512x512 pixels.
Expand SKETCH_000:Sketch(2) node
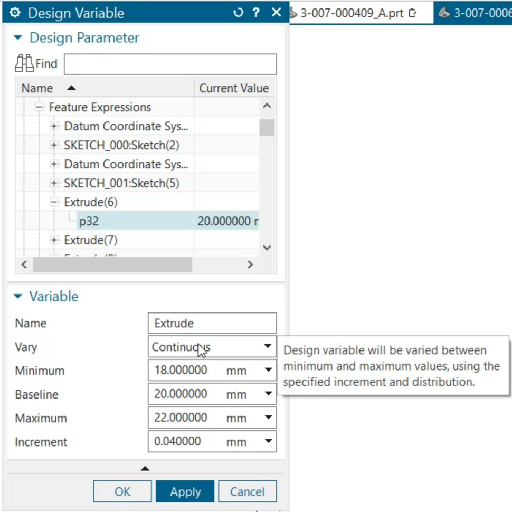pyautogui.click(x=54, y=145)
